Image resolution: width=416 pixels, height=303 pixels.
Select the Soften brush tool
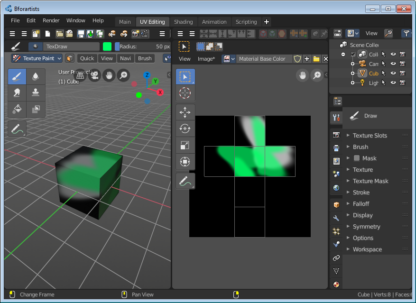point(36,76)
